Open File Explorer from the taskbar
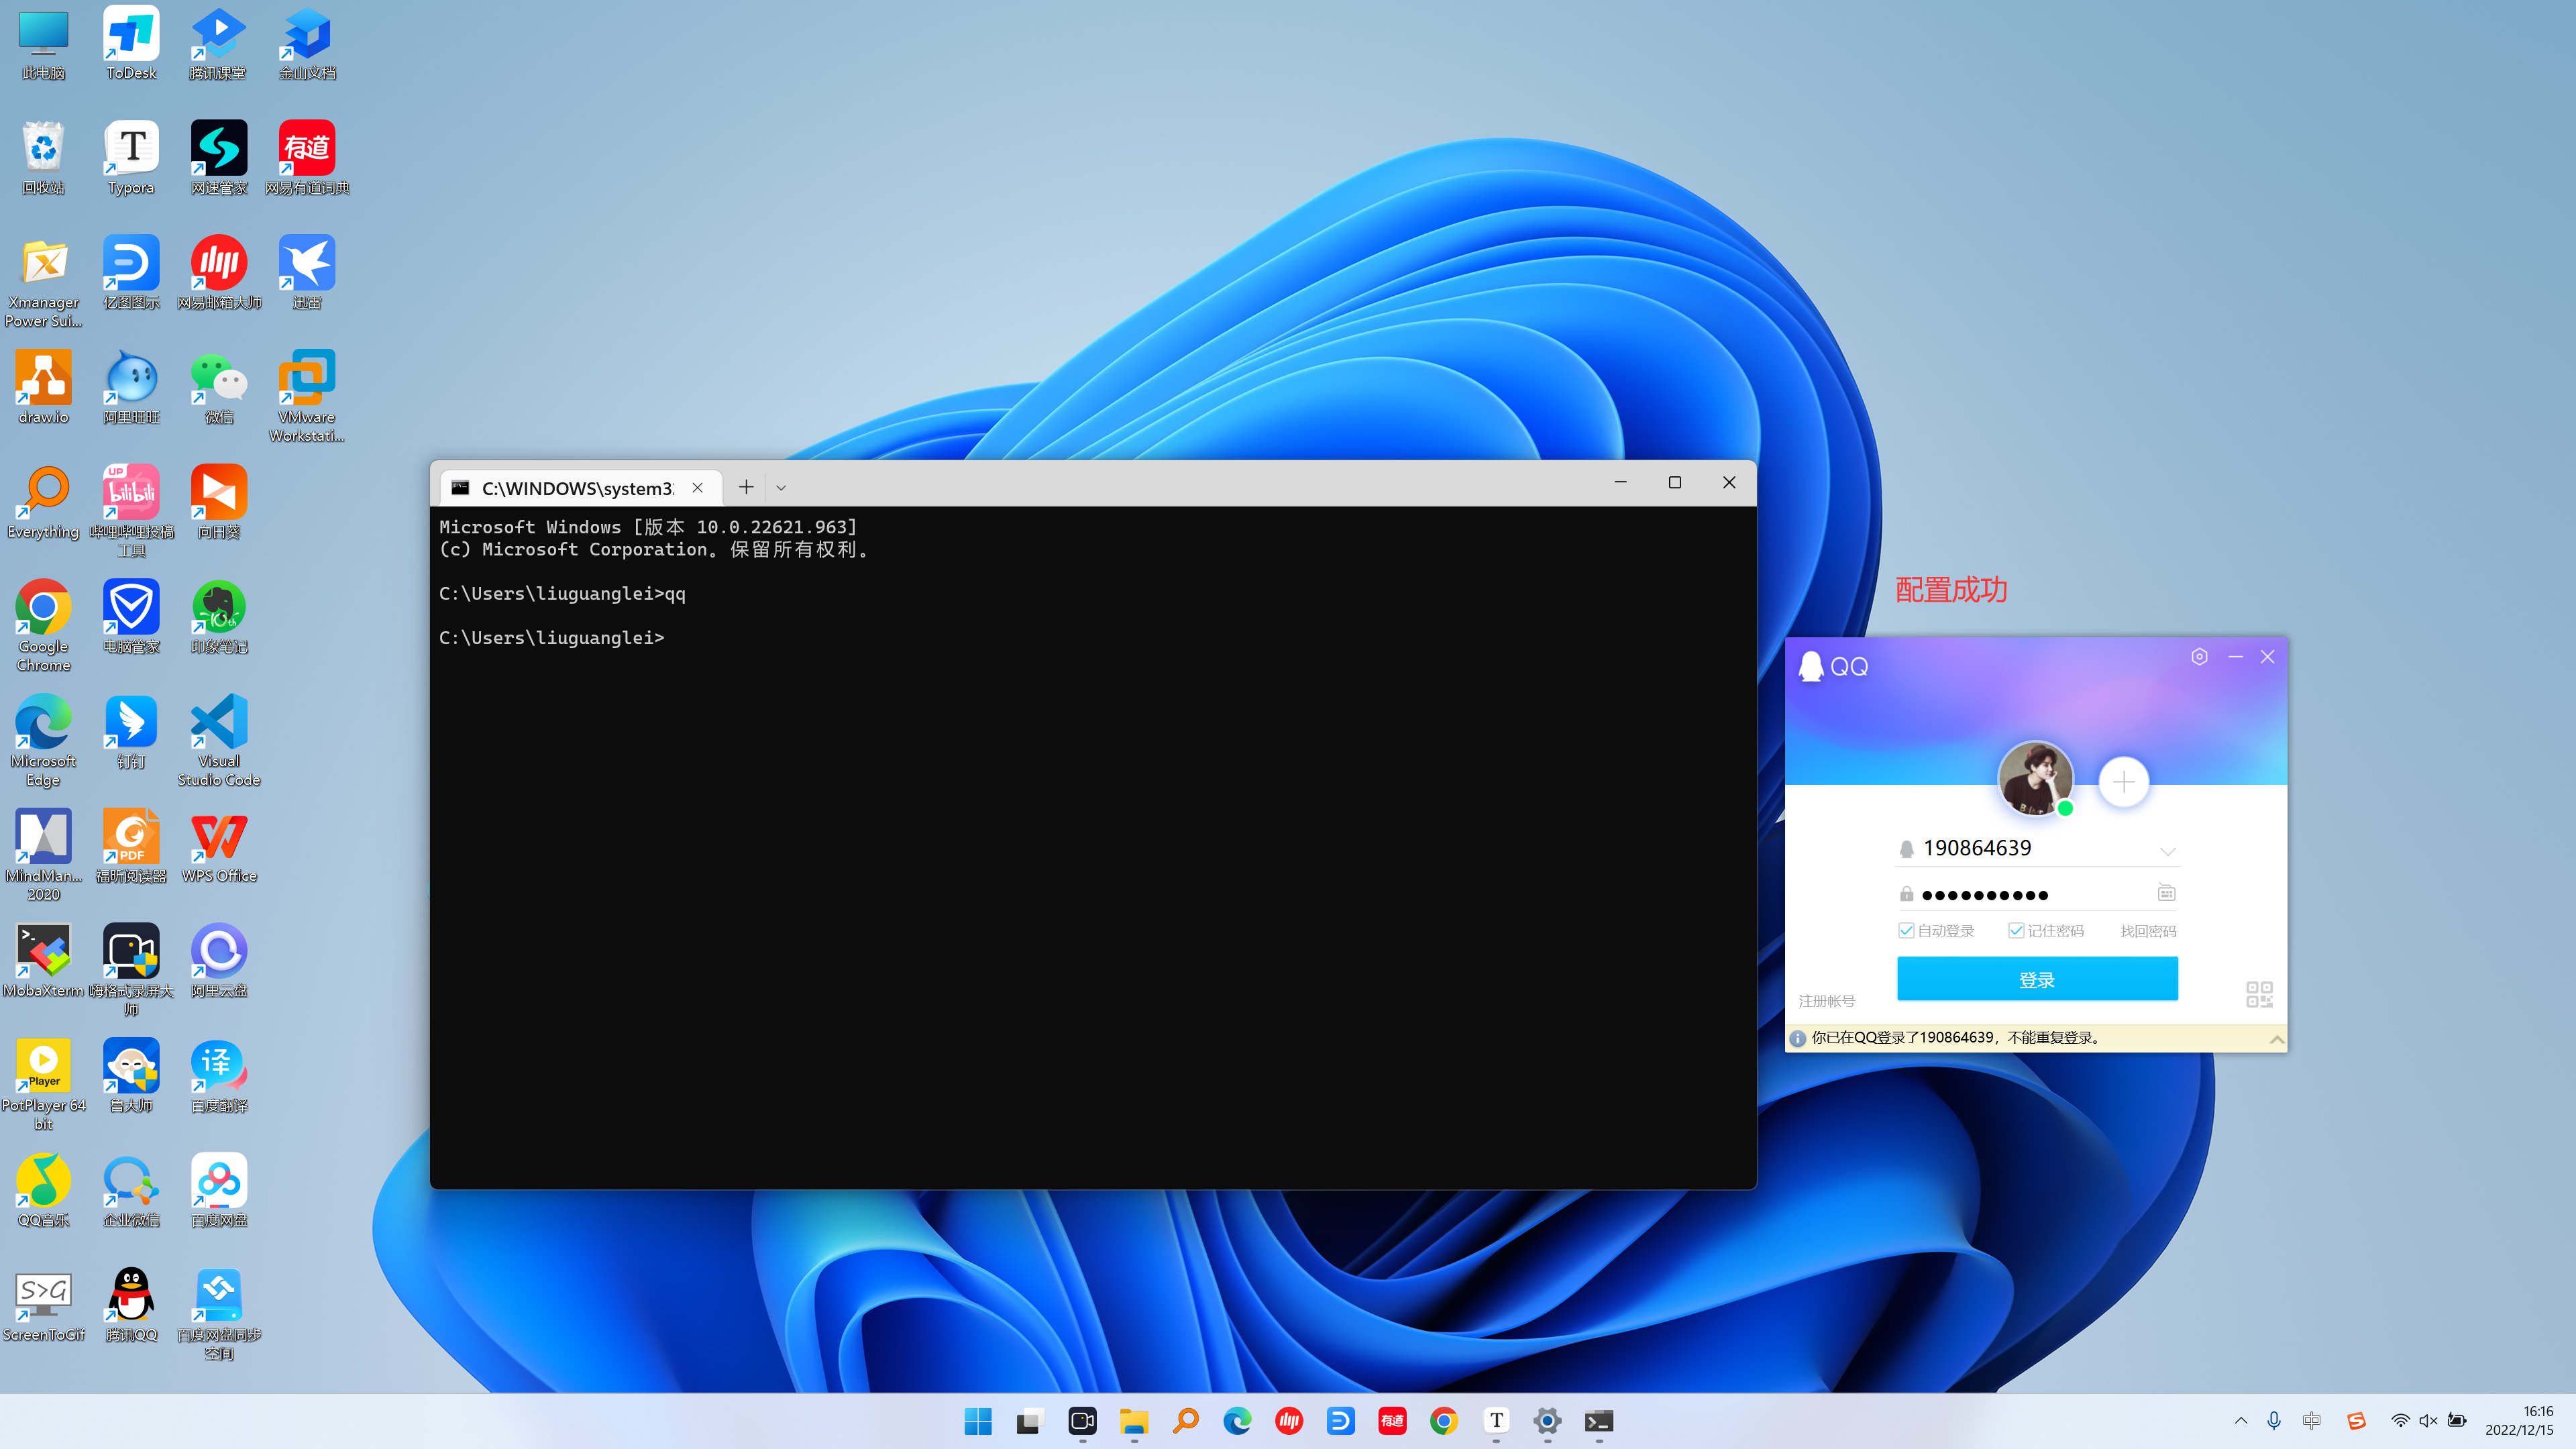The height and width of the screenshot is (1449, 2576). [1133, 1421]
